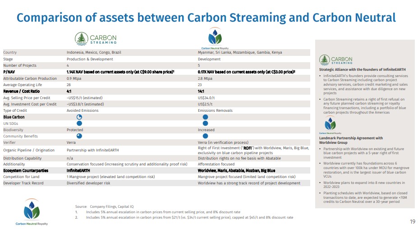This screenshot has height=229, width=418.
Task: Click the 'Country' row label
Action: pos(10,53)
